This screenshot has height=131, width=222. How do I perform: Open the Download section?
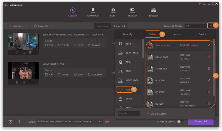coord(93,12)
